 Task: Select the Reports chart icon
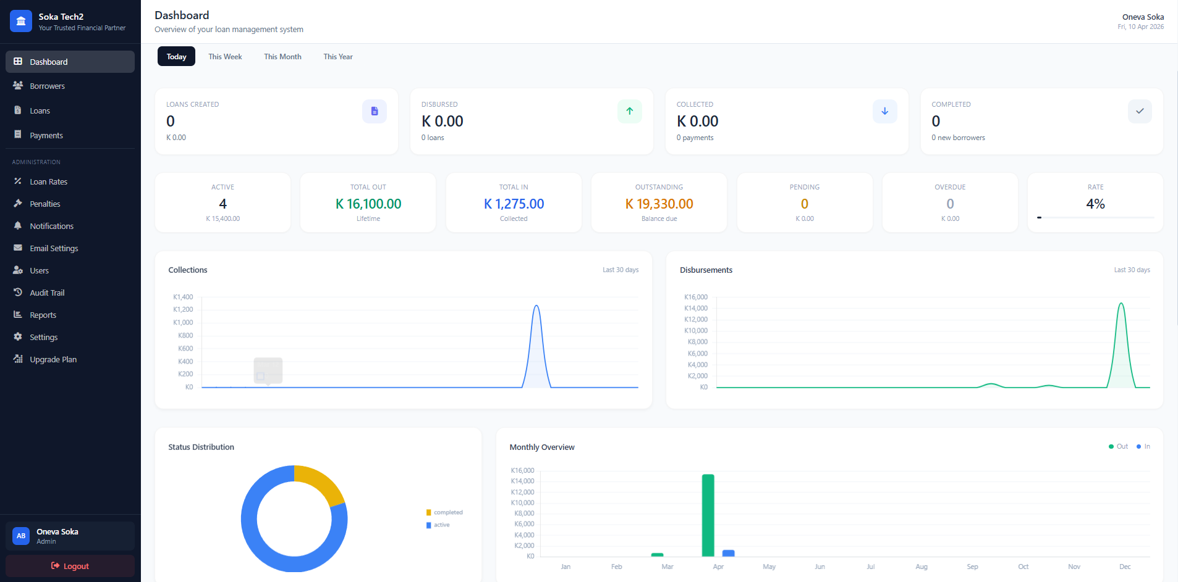(19, 315)
